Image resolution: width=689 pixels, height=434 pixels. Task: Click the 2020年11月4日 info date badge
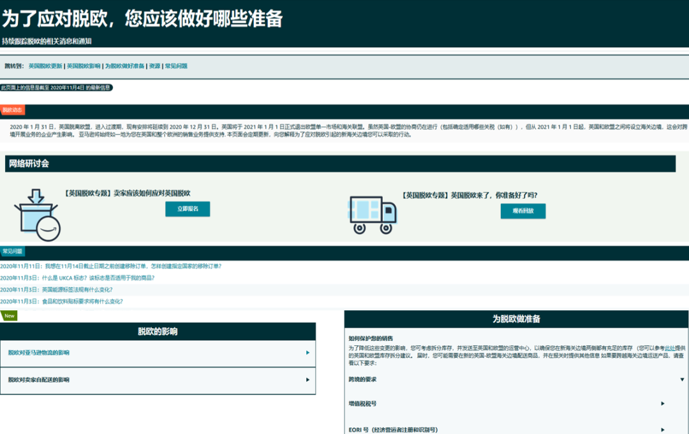56,88
